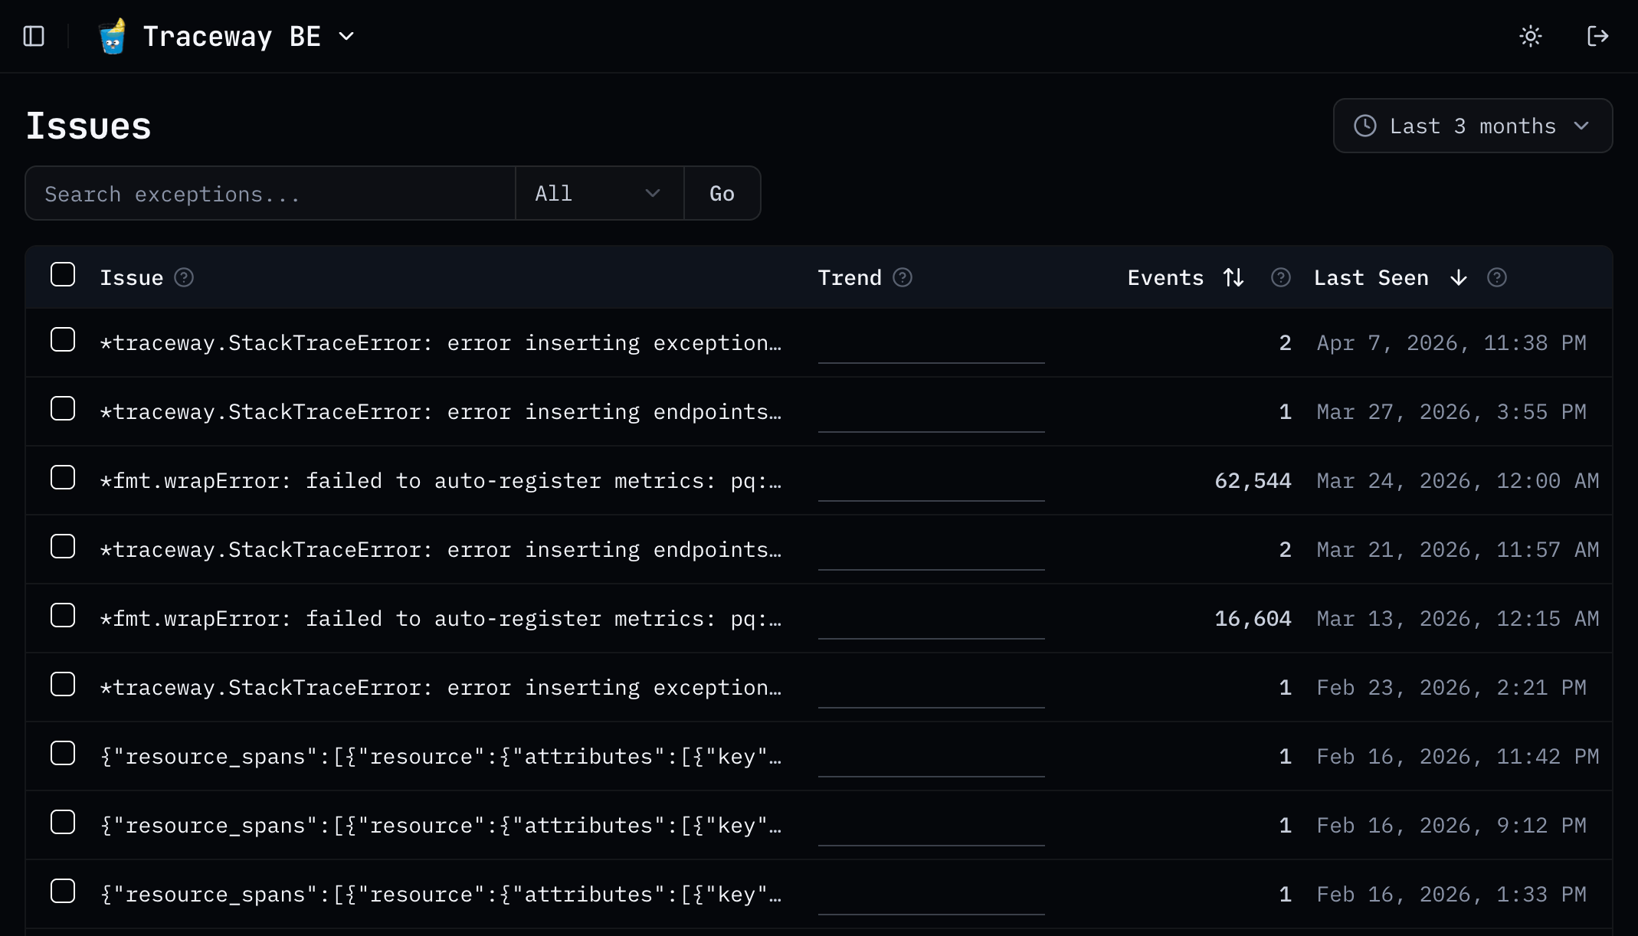
Task: Open help icon next to Last Seen header
Action: [1497, 277]
